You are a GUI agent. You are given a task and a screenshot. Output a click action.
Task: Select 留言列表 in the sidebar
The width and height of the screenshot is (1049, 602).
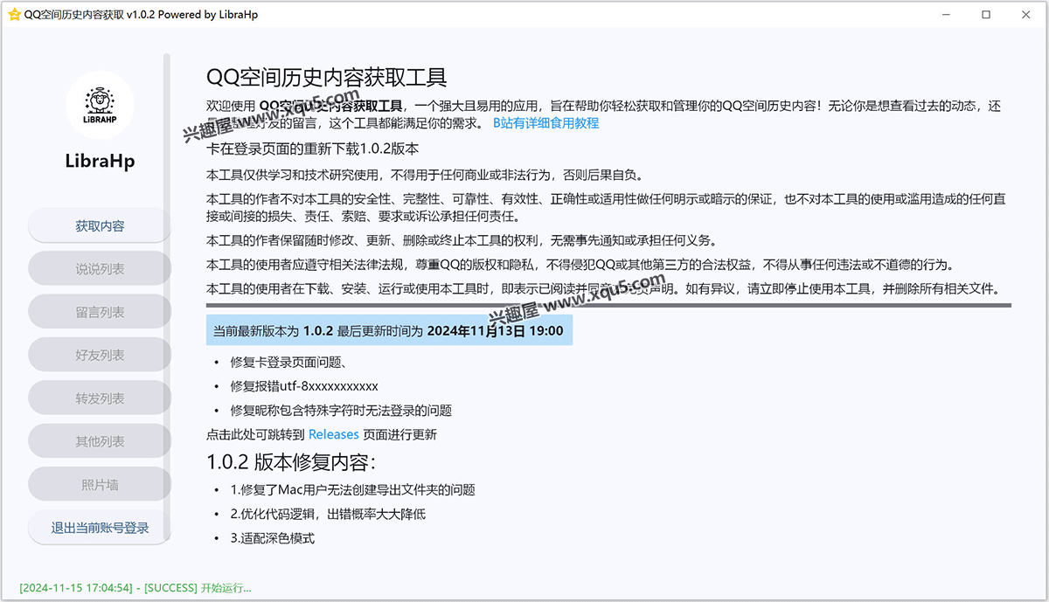[x=100, y=312]
